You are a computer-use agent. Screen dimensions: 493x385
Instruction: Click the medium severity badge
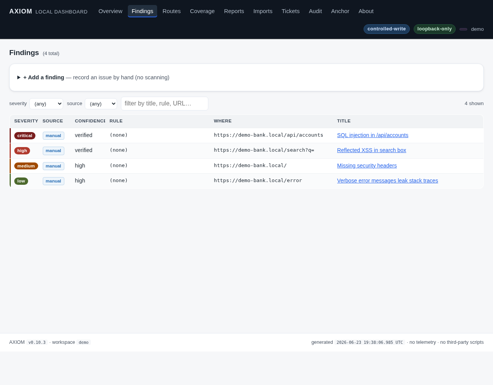[x=26, y=166]
